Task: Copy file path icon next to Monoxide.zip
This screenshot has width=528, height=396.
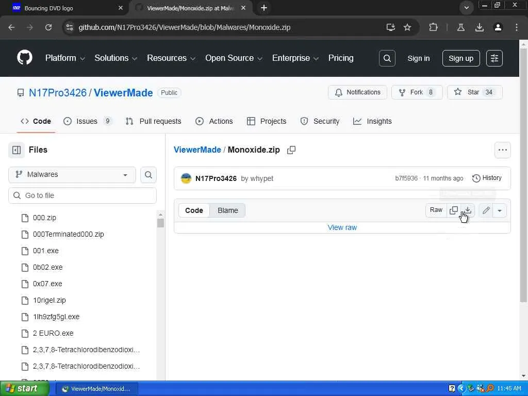Action: click(291, 150)
